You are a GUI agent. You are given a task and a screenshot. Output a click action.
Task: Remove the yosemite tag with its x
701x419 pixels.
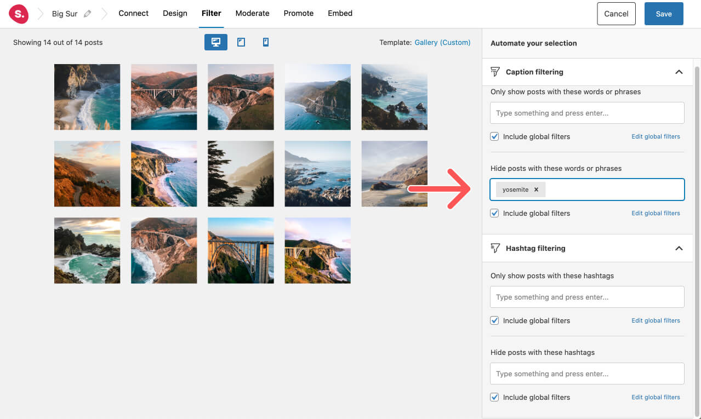[x=536, y=190]
